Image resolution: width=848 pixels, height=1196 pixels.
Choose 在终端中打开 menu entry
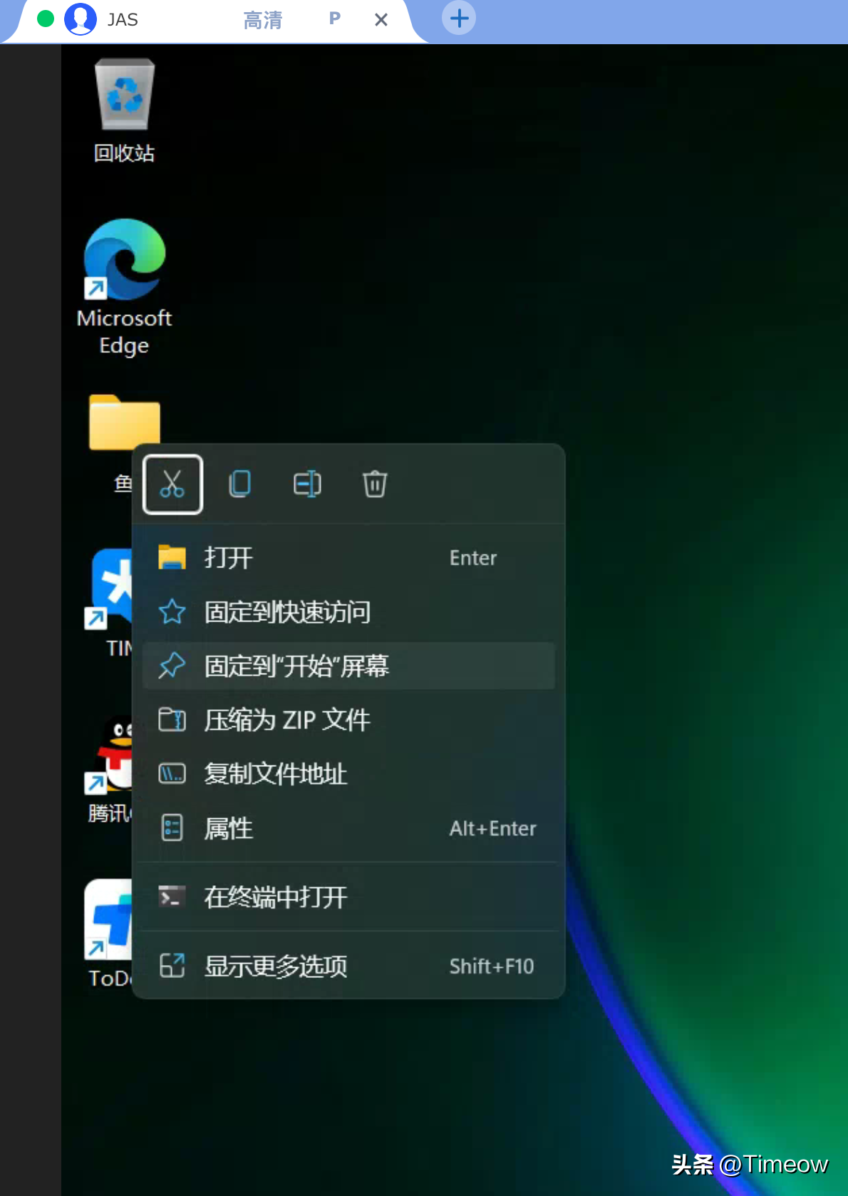click(348, 897)
